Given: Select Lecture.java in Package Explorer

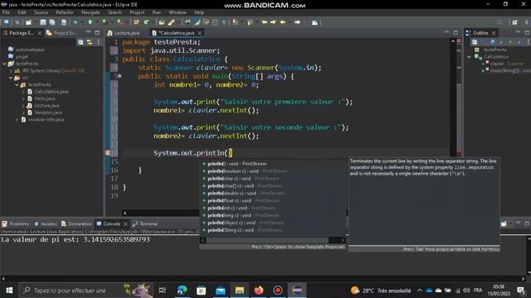Looking at the screenshot, I should (x=46, y=106).
